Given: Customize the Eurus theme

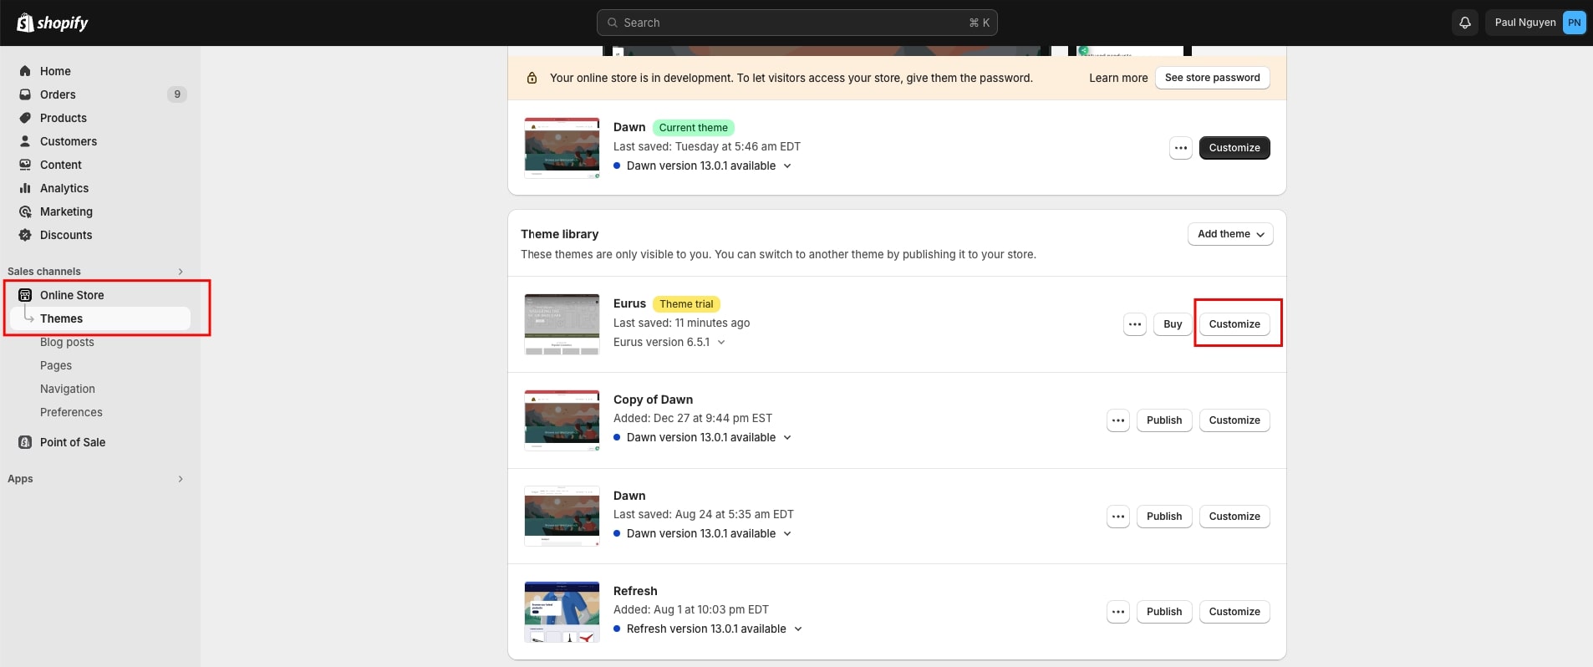Looking at the screenshot, I should [x=1234, y=324].
